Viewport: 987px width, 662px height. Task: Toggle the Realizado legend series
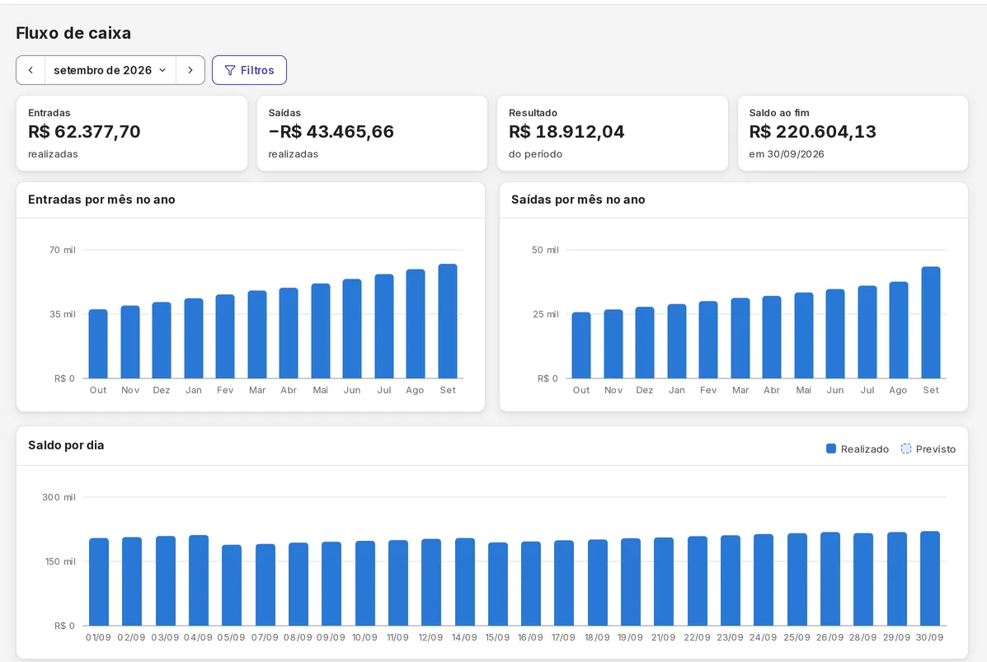(x=858, y=448)
